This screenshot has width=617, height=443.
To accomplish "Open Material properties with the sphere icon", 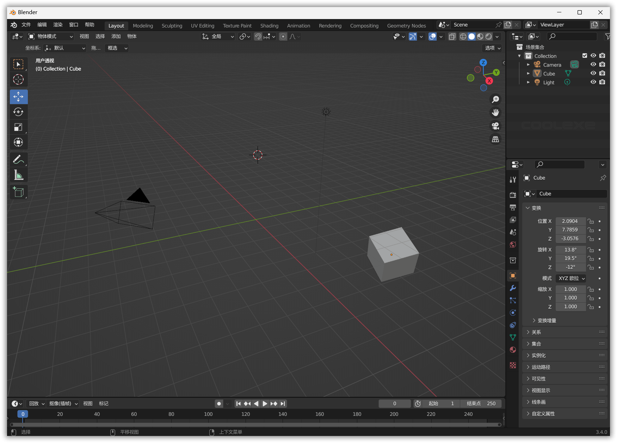I will 513,350.
